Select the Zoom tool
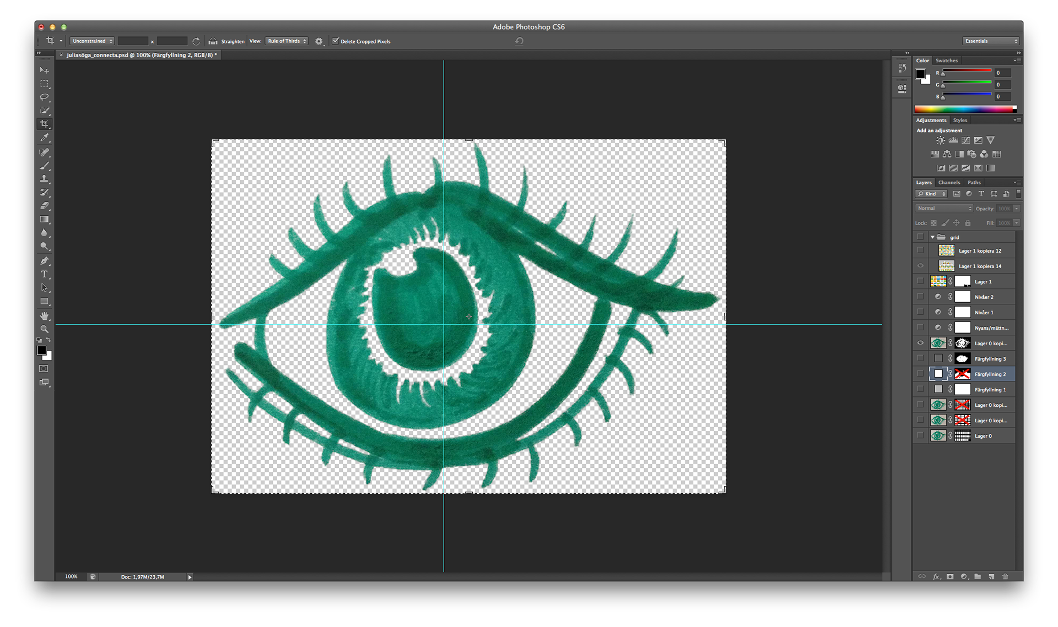 (x=45, y=329)
